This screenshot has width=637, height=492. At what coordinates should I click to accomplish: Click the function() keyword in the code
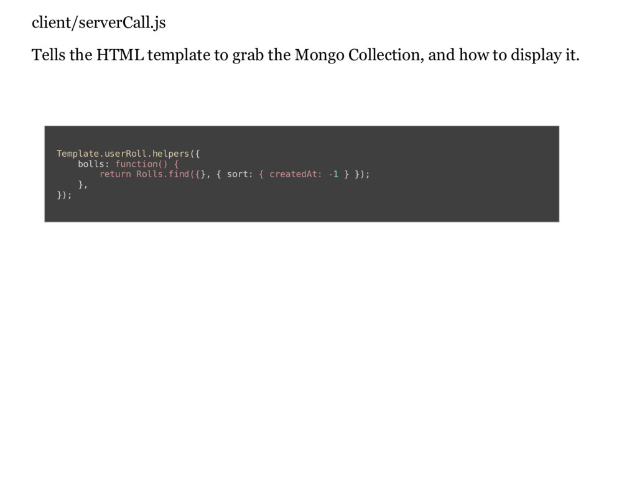pos(141,164)
